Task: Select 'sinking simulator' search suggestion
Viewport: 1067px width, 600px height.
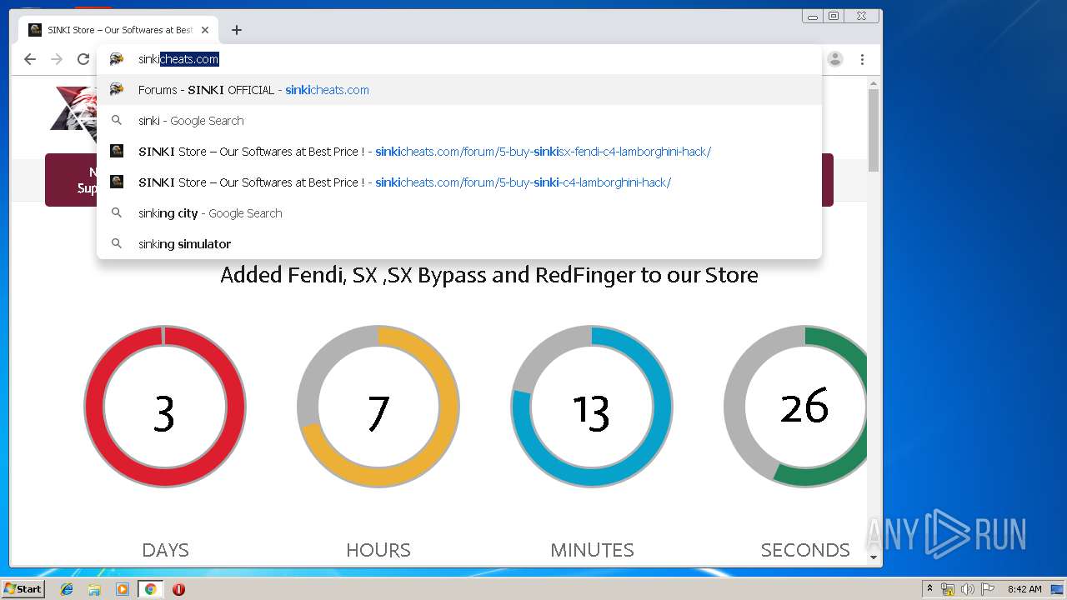Action: [459, 244]
